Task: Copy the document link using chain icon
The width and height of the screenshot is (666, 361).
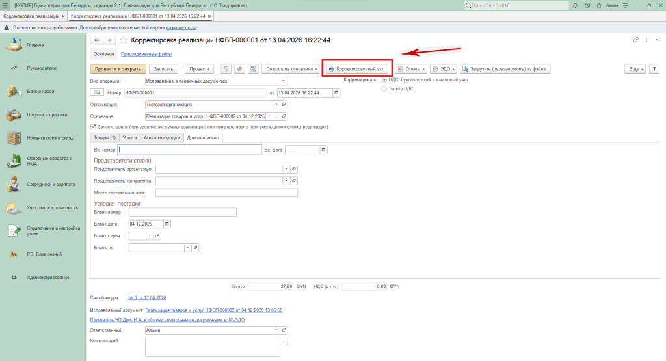Action: coord(636,40)
